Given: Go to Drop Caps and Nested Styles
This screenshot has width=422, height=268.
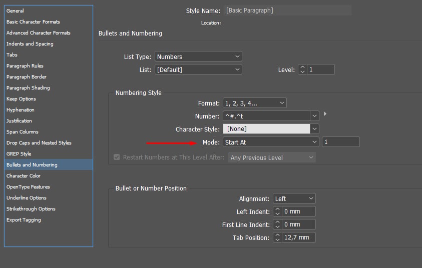Looking at the screenshot, I should tap(39, 143).
